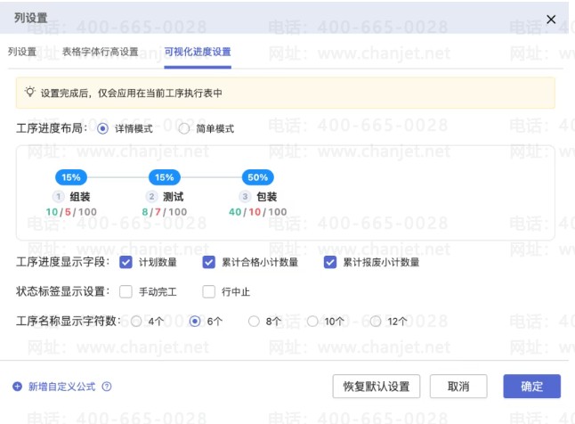Image resolution: width=575 pixels, height=424 pixels.
Task: Select 6个 character count option
Action: tap(195, 322)
